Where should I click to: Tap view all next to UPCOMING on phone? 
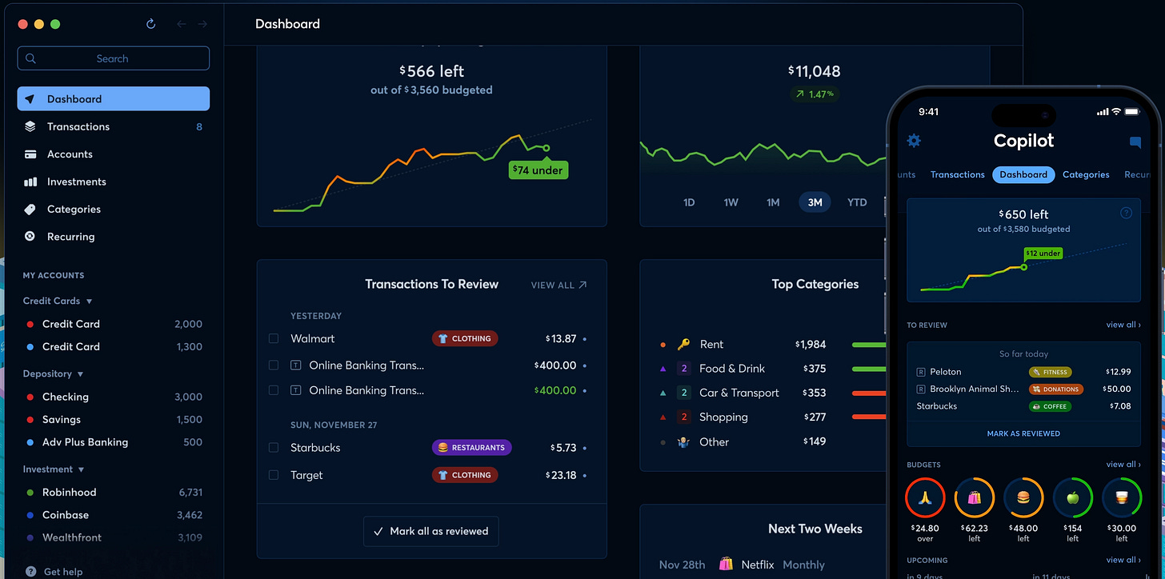pyautogui.click(x=1123, y=560)
